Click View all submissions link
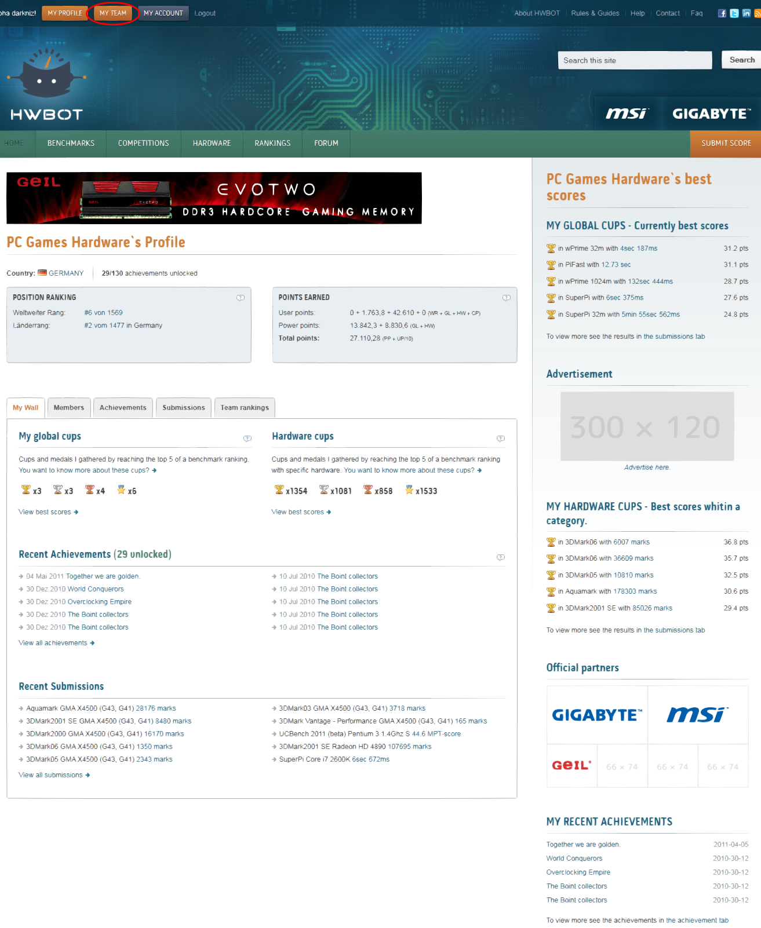The height and width of the screenshot is (928, 761). [54, 775]
